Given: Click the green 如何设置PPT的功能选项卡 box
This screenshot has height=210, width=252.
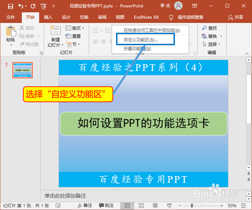Looking at the screenshot, I should (x=143, y=124).
